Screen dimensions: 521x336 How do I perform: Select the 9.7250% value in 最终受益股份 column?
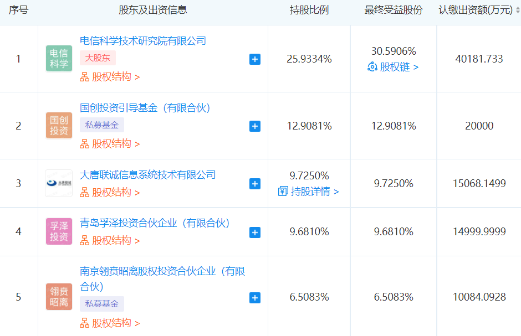pyautogui.click(x=394, y=183)
